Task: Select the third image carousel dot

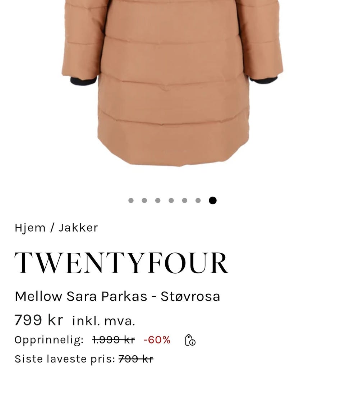Action: coord(158,201)
